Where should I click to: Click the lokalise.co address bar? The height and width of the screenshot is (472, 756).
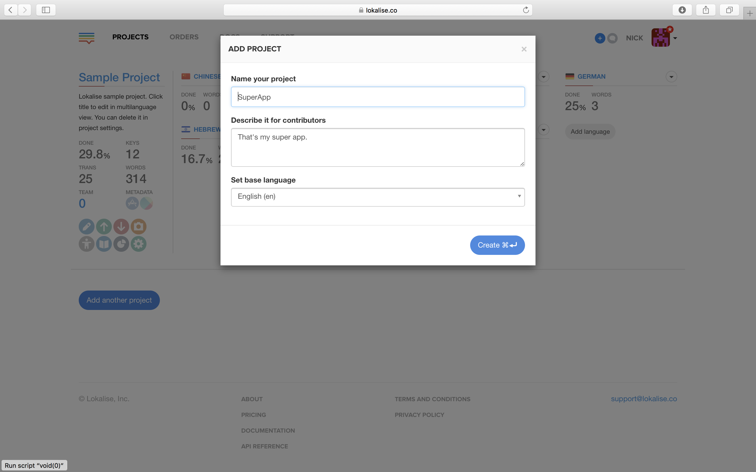coord(378,10)
